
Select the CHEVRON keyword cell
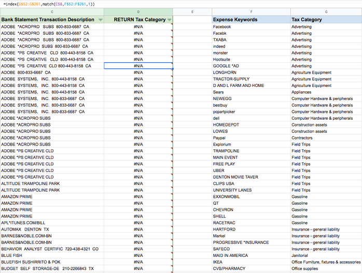pos(251,210)
